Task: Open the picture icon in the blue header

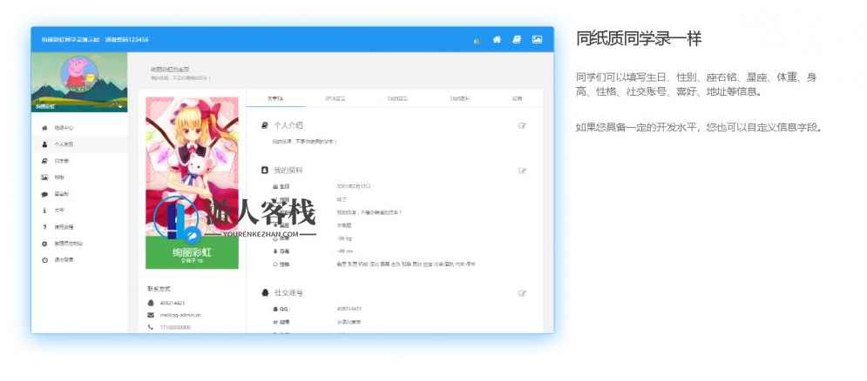Action: [x=537, y=40]
